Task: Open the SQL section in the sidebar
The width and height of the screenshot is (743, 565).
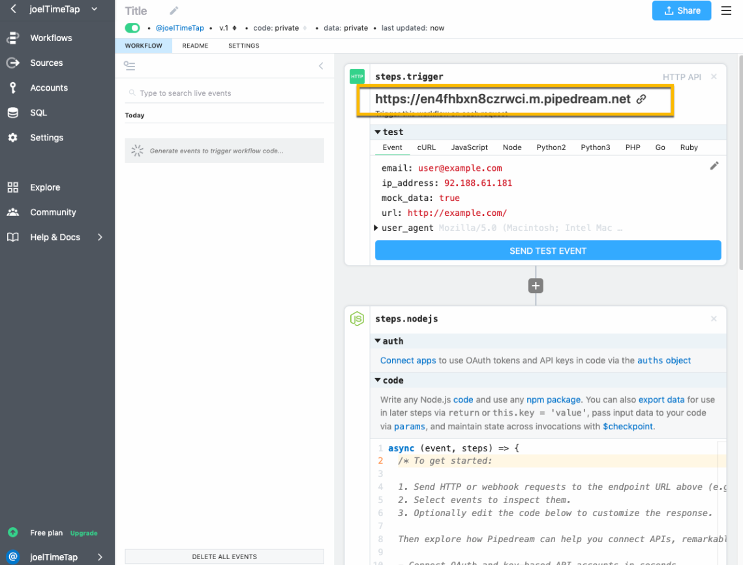Action: 37,112
